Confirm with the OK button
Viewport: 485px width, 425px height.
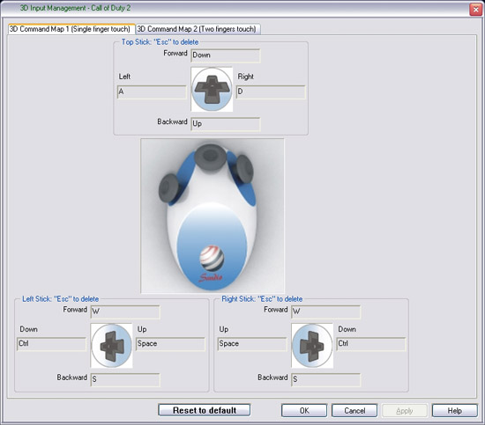tap(304, 411)
